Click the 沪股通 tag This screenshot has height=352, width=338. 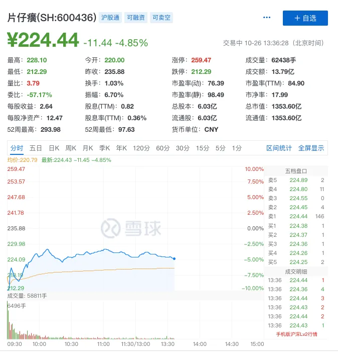pos(110,18)
